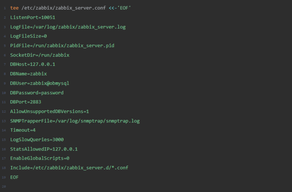The image size is (292, 192).
Task: Click the SocketDir=/run/zabbix line
Action: pos(39,55)
